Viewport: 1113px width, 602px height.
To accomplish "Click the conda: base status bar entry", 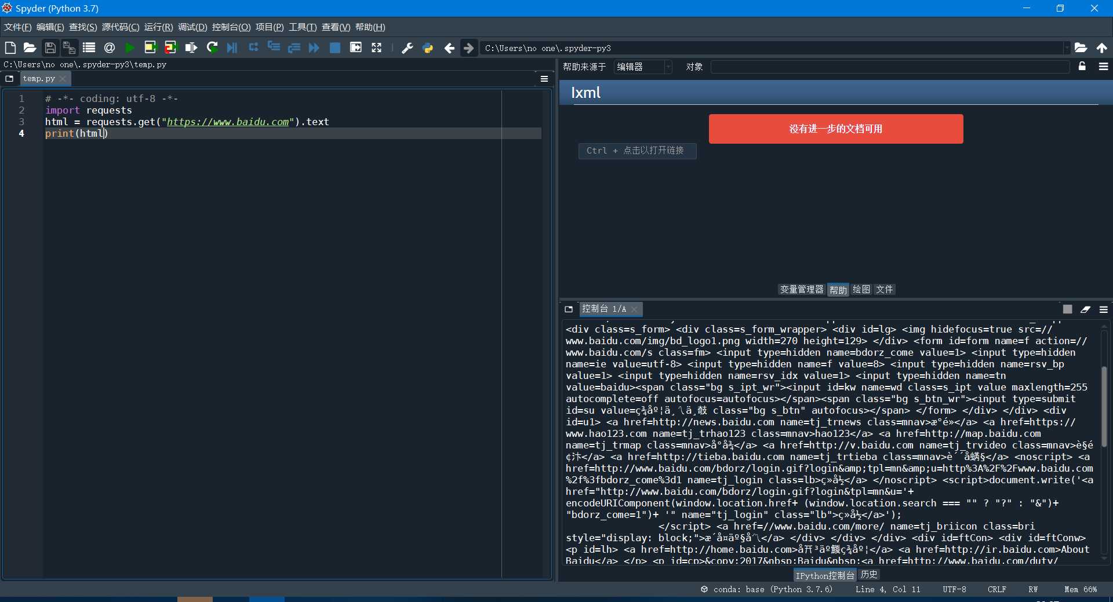I will pos(766,589).
